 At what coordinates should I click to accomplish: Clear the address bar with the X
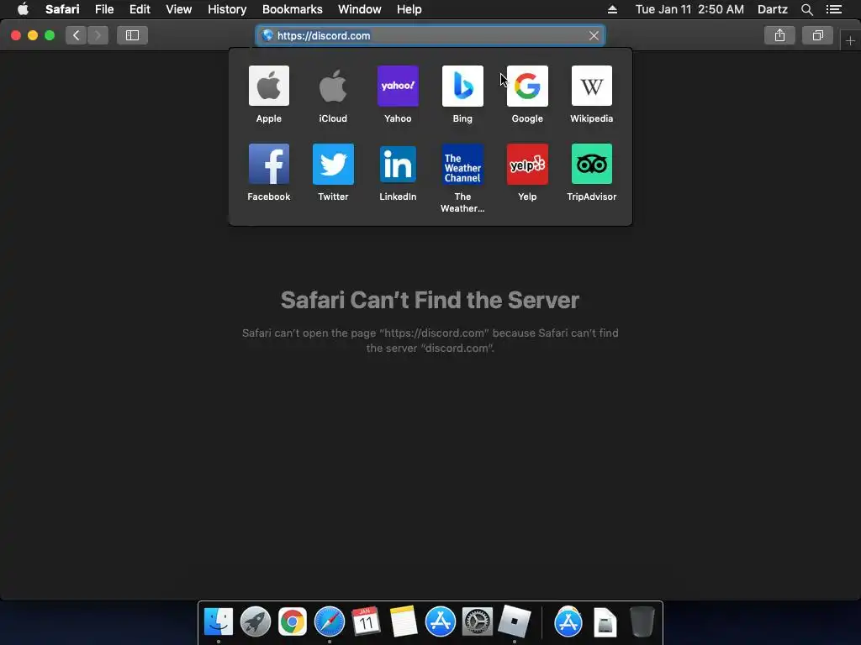point(594,35)
